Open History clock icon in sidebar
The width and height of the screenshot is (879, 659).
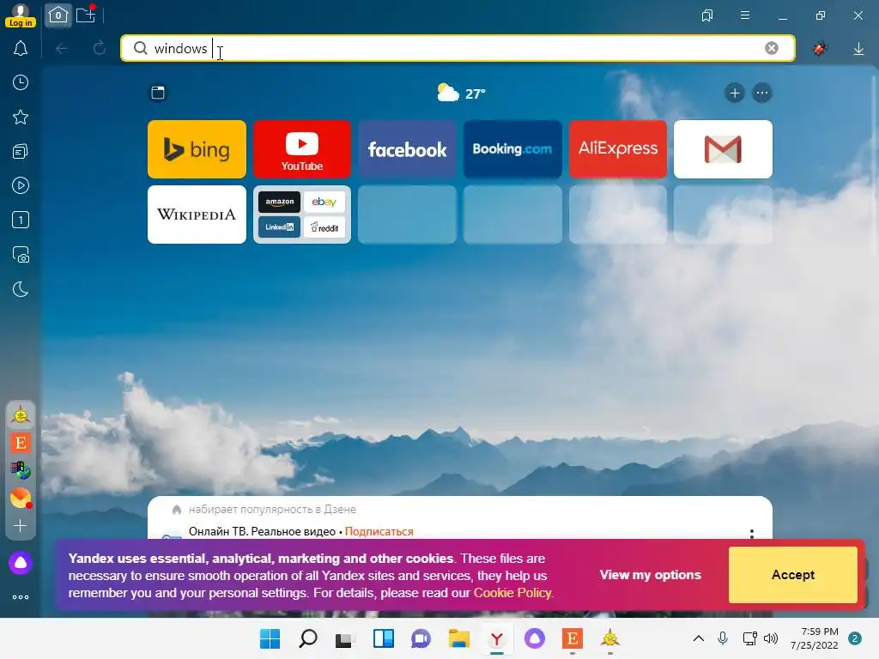21,83
